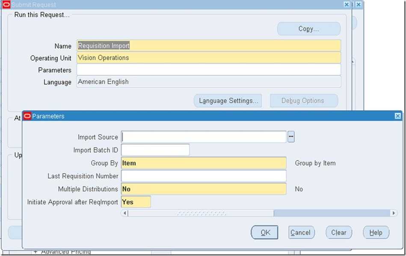Cancel the Parameters dialog

coord(301,232)
